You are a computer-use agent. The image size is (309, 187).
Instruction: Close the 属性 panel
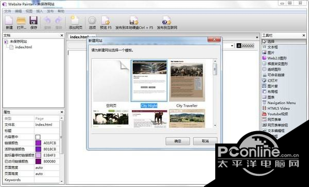pyautogui.click(x=62, y=112)
